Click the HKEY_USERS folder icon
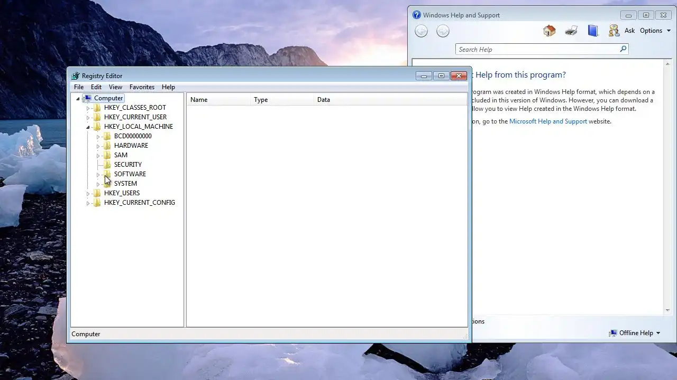Viewport: 677px width, 380px height. [97, 193]
